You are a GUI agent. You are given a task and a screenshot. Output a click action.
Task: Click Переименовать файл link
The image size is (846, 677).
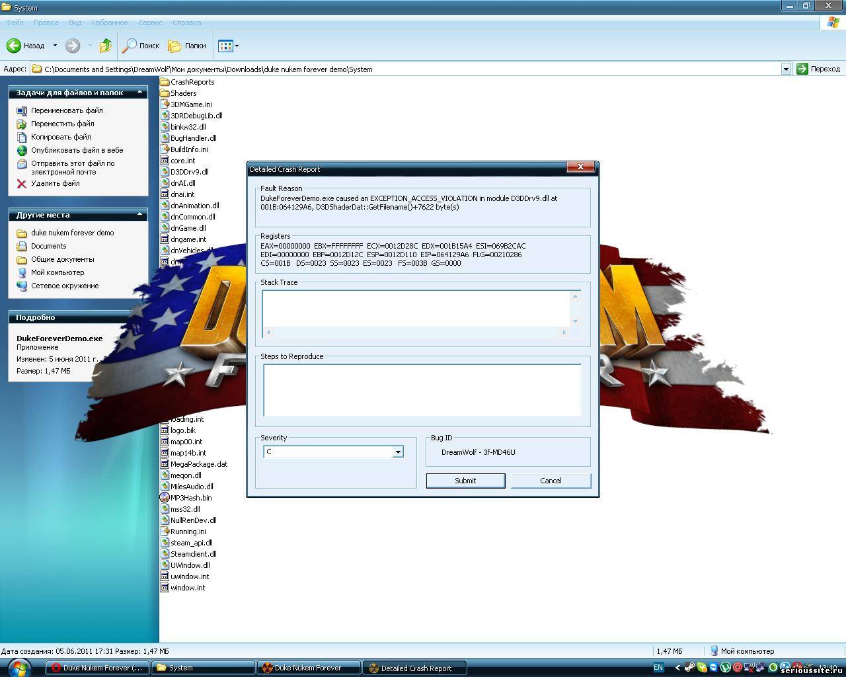coord(67,110)
